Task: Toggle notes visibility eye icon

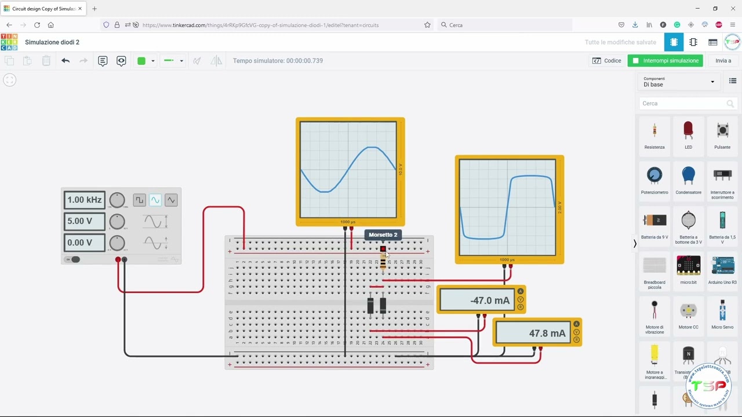Action: click(121, 61)
